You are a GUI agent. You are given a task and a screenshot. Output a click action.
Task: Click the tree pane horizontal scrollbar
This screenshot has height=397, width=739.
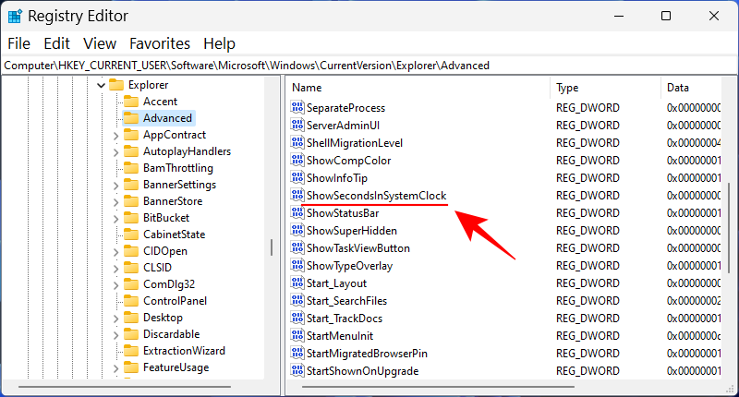click(125, 387)
